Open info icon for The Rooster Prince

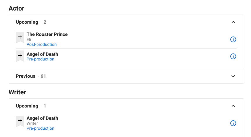(233, 39)
